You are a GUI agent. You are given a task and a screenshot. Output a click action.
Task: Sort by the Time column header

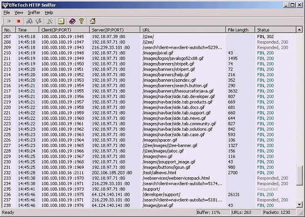[26, 30]
